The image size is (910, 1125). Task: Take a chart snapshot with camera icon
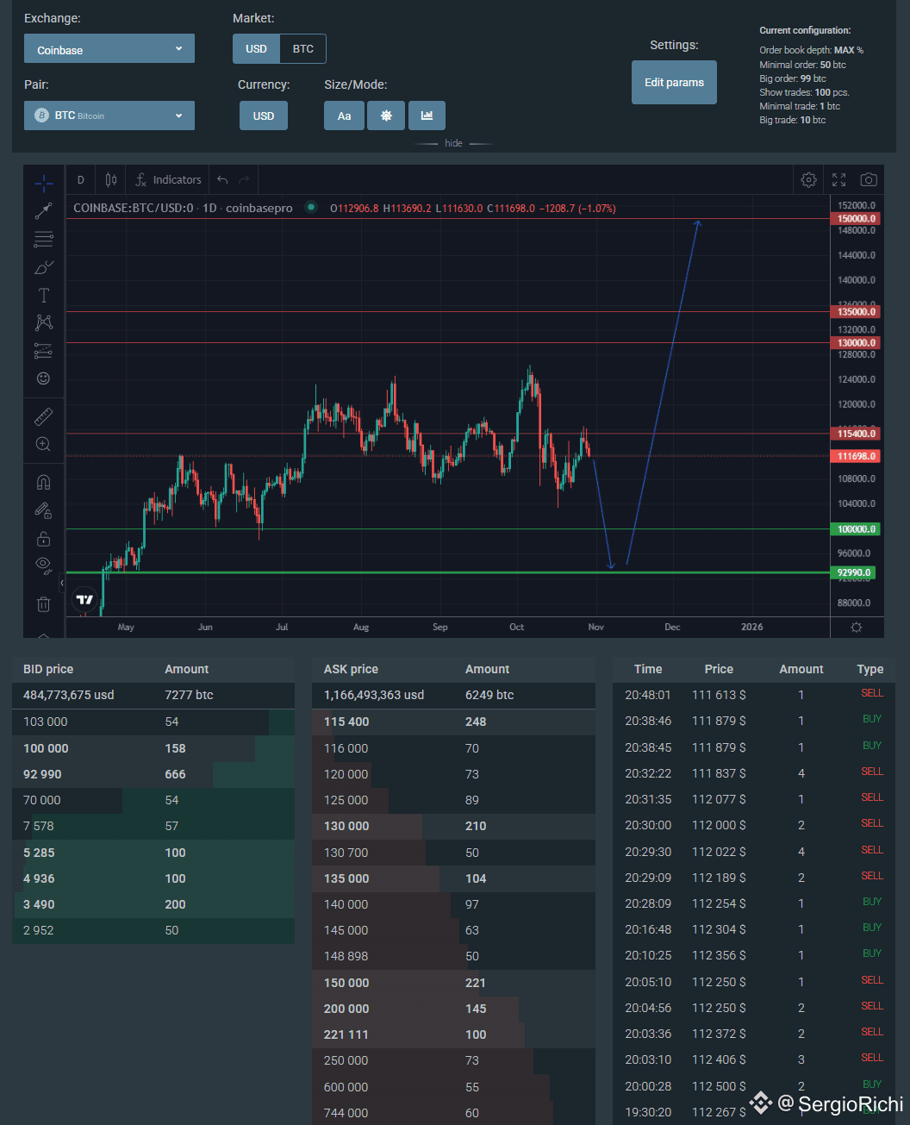[869, 180]
